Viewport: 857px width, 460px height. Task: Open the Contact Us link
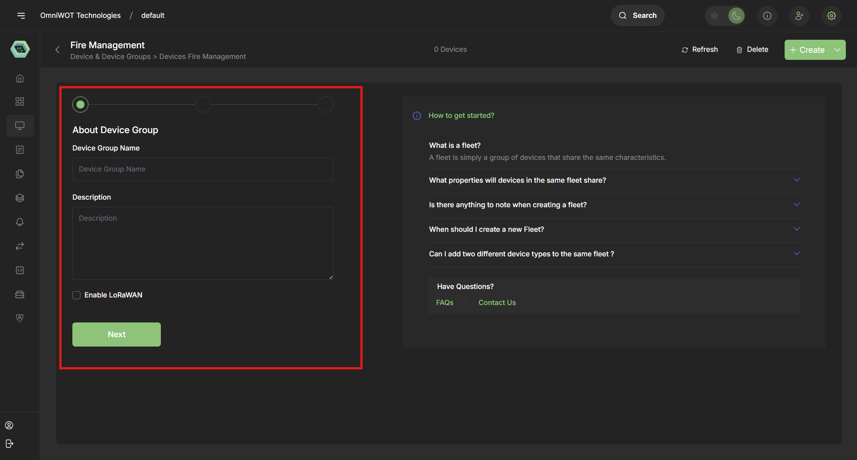tap(497, 302)
